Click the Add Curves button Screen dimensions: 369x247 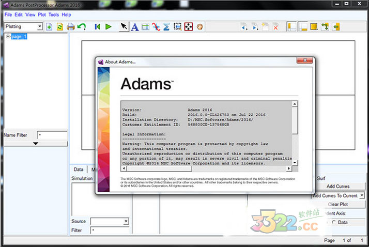point(338,187)
